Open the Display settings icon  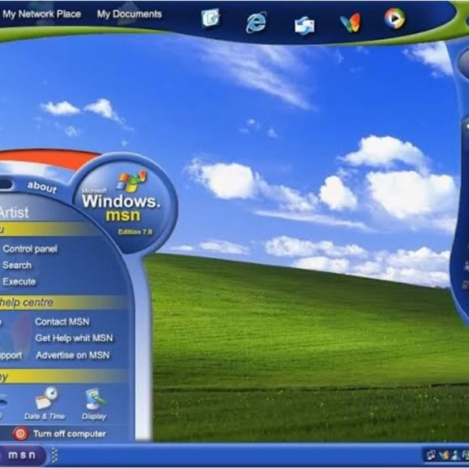pyautogui.click(x=94, y=399)
